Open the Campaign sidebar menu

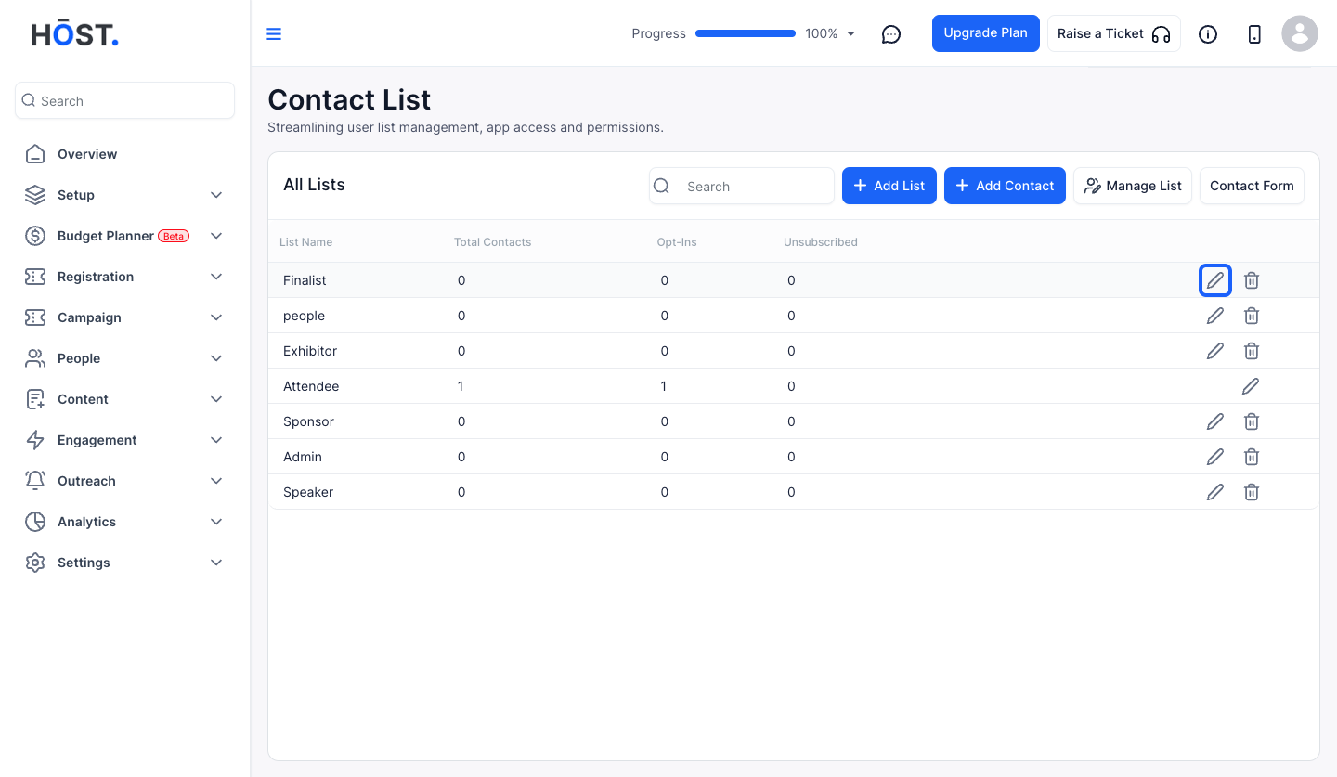[x=124, y=317]
